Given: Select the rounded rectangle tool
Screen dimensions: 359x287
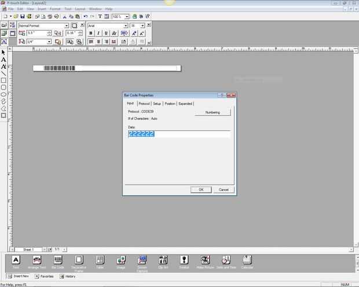Looking at the screenshot, I should coord(3,87).
